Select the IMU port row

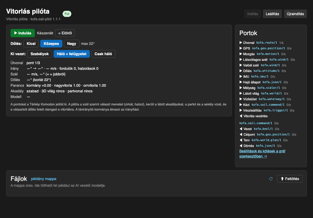coord(257,76)
